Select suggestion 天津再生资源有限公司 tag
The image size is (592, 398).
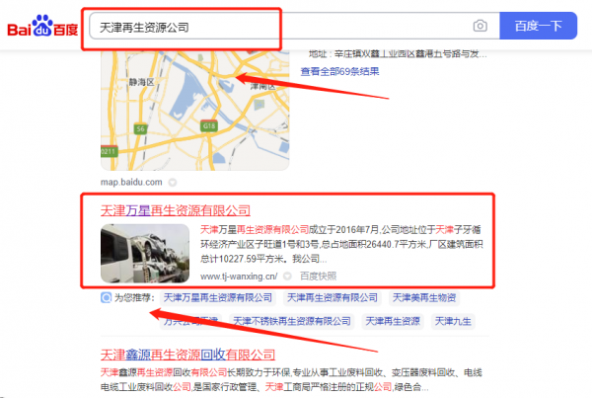click(333, 298)
